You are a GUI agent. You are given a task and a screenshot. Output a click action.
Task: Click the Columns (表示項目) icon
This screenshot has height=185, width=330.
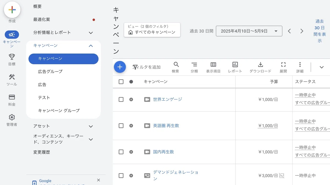[x=213, y=65]
